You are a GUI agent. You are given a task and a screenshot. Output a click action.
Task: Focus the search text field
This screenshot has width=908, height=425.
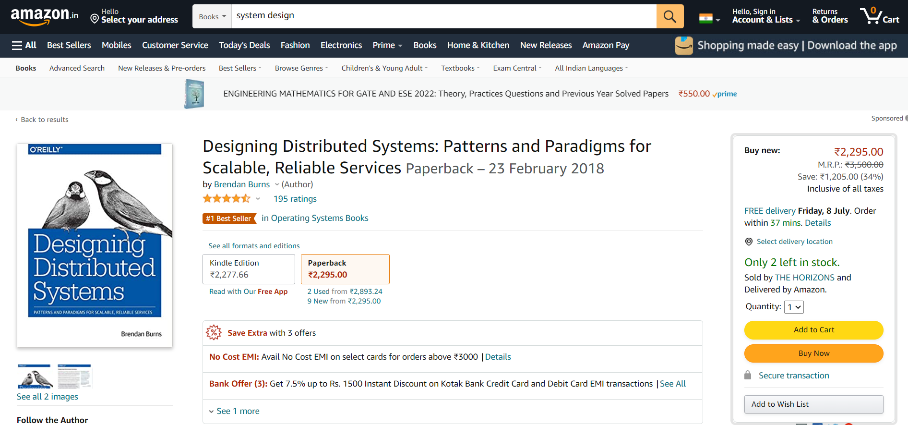click(x=444, y=16)
